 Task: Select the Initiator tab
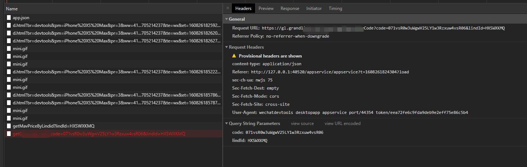314,8
